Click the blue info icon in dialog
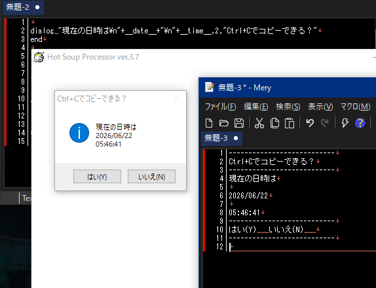This screenshot has width=376, height=288. 79,133
